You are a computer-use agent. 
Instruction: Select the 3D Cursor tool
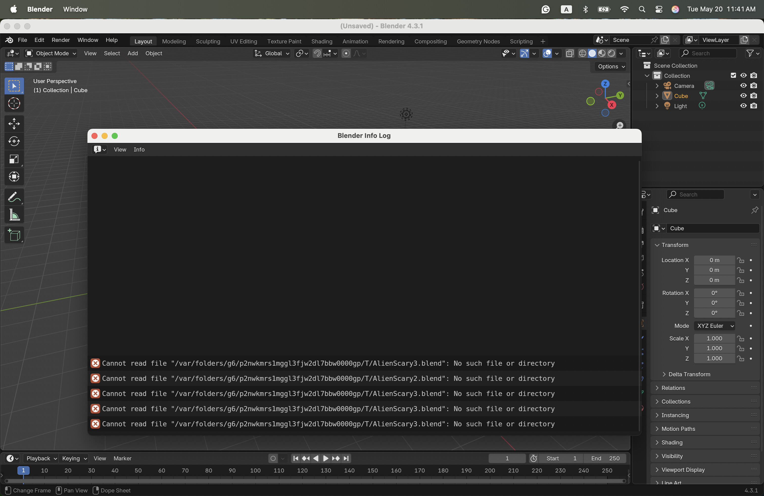pos(14,104)
